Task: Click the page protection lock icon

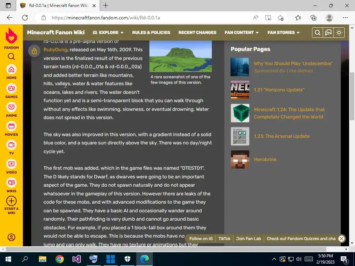Action: [34, 51]
